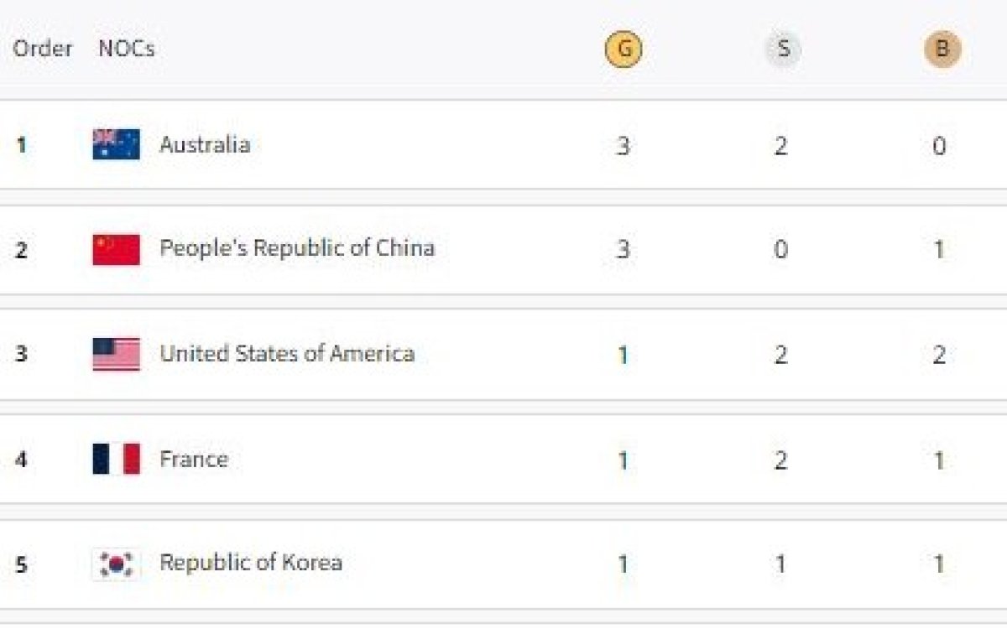Open the France country link
Viewport: 1007px width, 629px height.
194,459
